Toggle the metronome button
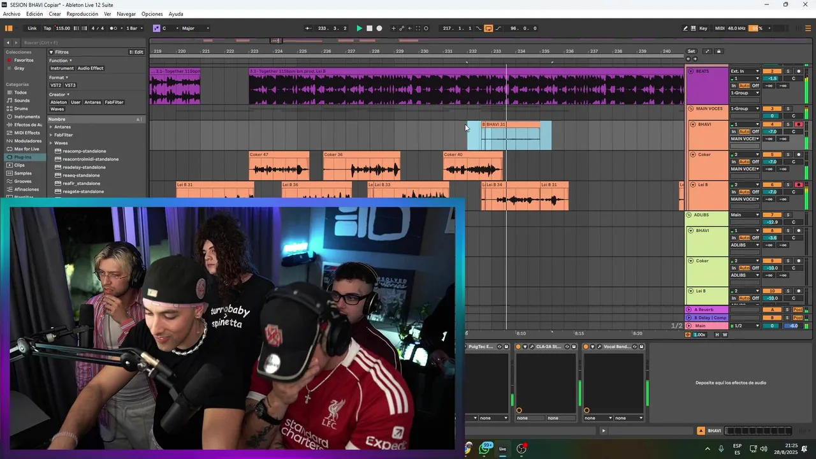The image size is (816, 459). (x=113, y=28)
